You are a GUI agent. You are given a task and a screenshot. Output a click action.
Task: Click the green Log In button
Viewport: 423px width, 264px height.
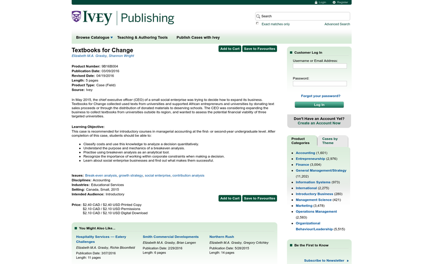pos(319,105)
